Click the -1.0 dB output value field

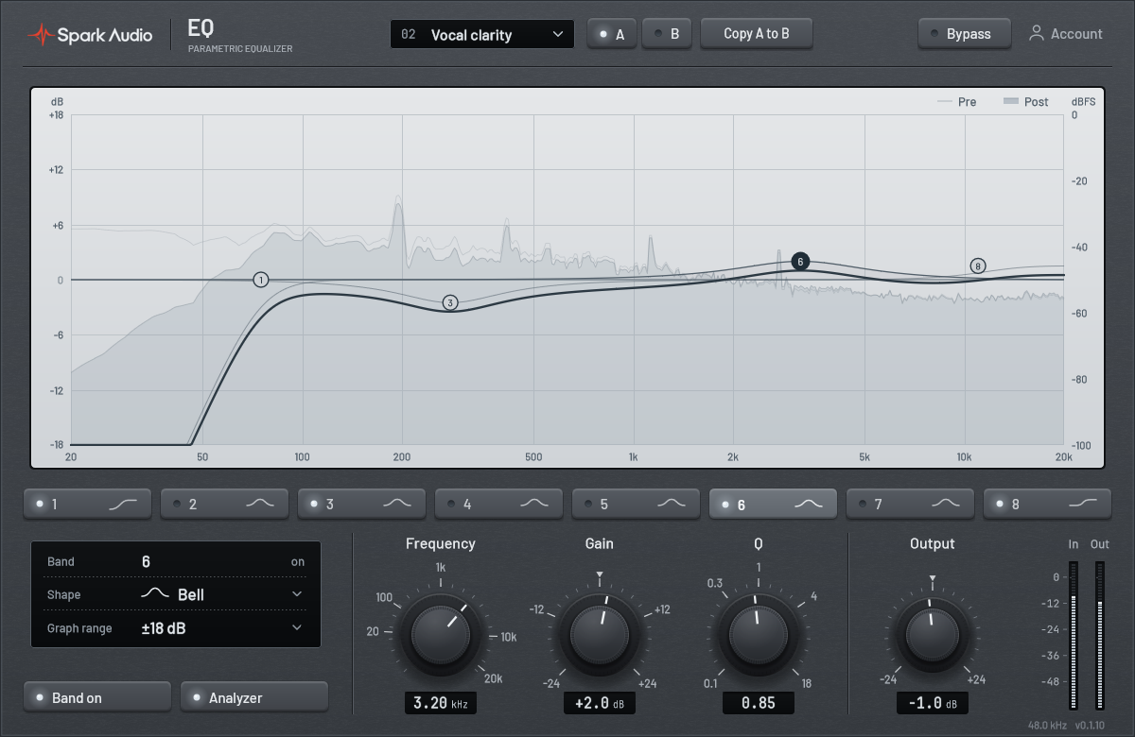(933, 704)
